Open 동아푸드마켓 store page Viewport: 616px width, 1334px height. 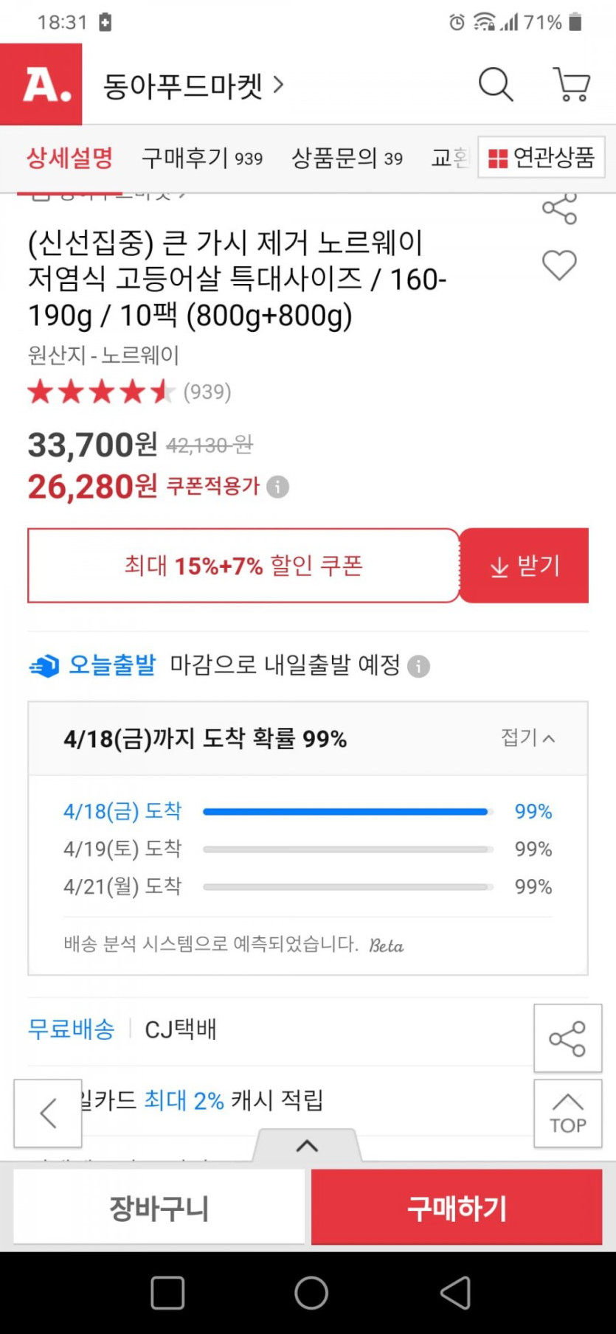[193, 86]
